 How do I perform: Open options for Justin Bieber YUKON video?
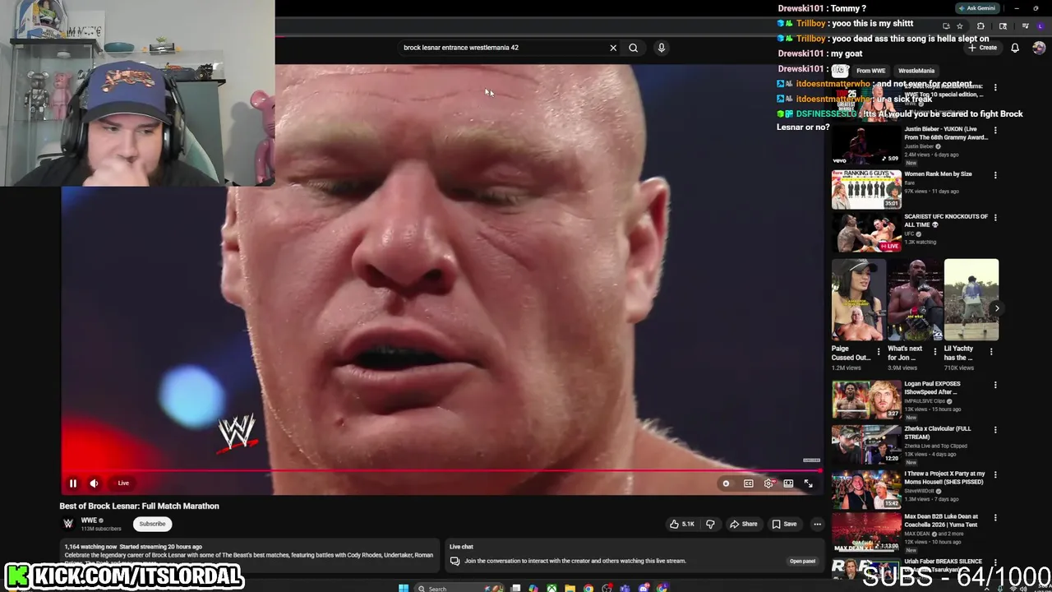click(995, 130)
